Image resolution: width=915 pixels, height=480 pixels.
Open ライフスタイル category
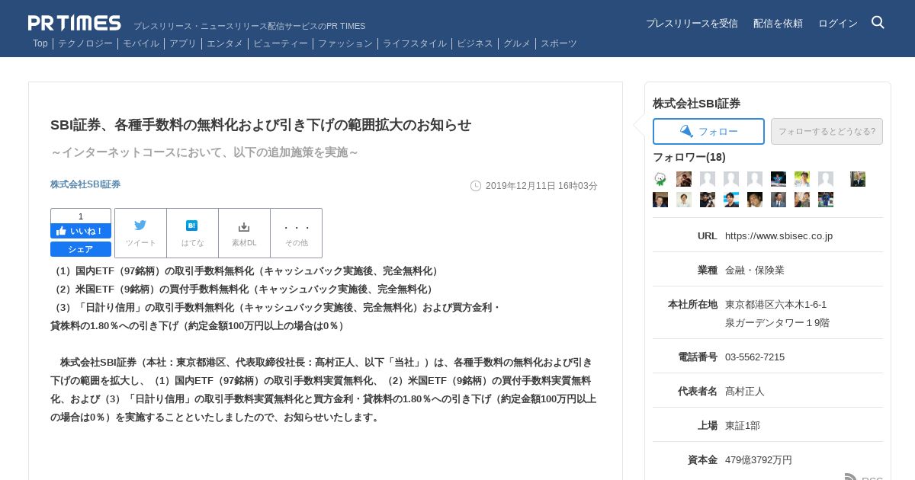415,43
